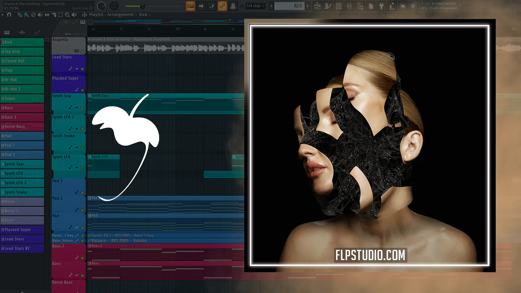Toggle the hat-shaped toolbar button
Viewport: 521px width, 293px height.
pyautogui.click(x=233, y=6)
